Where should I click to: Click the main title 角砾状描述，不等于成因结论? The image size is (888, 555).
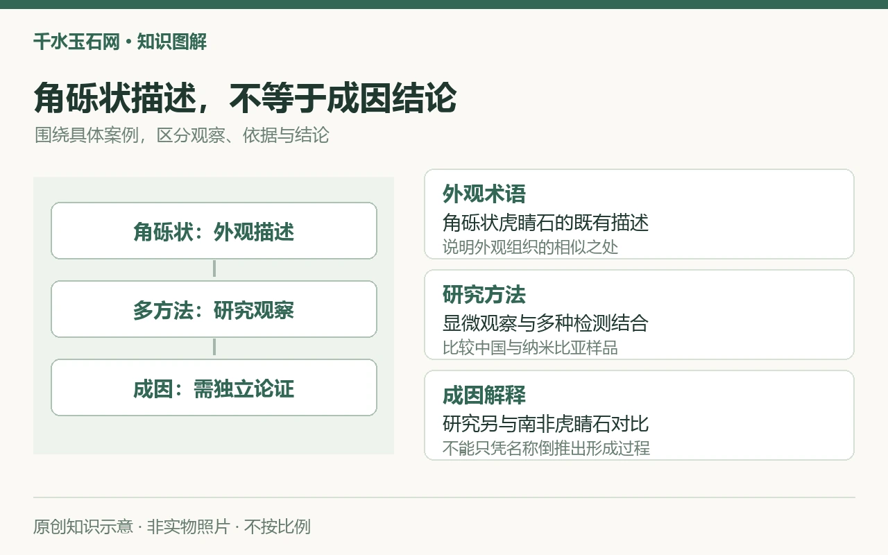pyautogui.click(x=245, y=98)
